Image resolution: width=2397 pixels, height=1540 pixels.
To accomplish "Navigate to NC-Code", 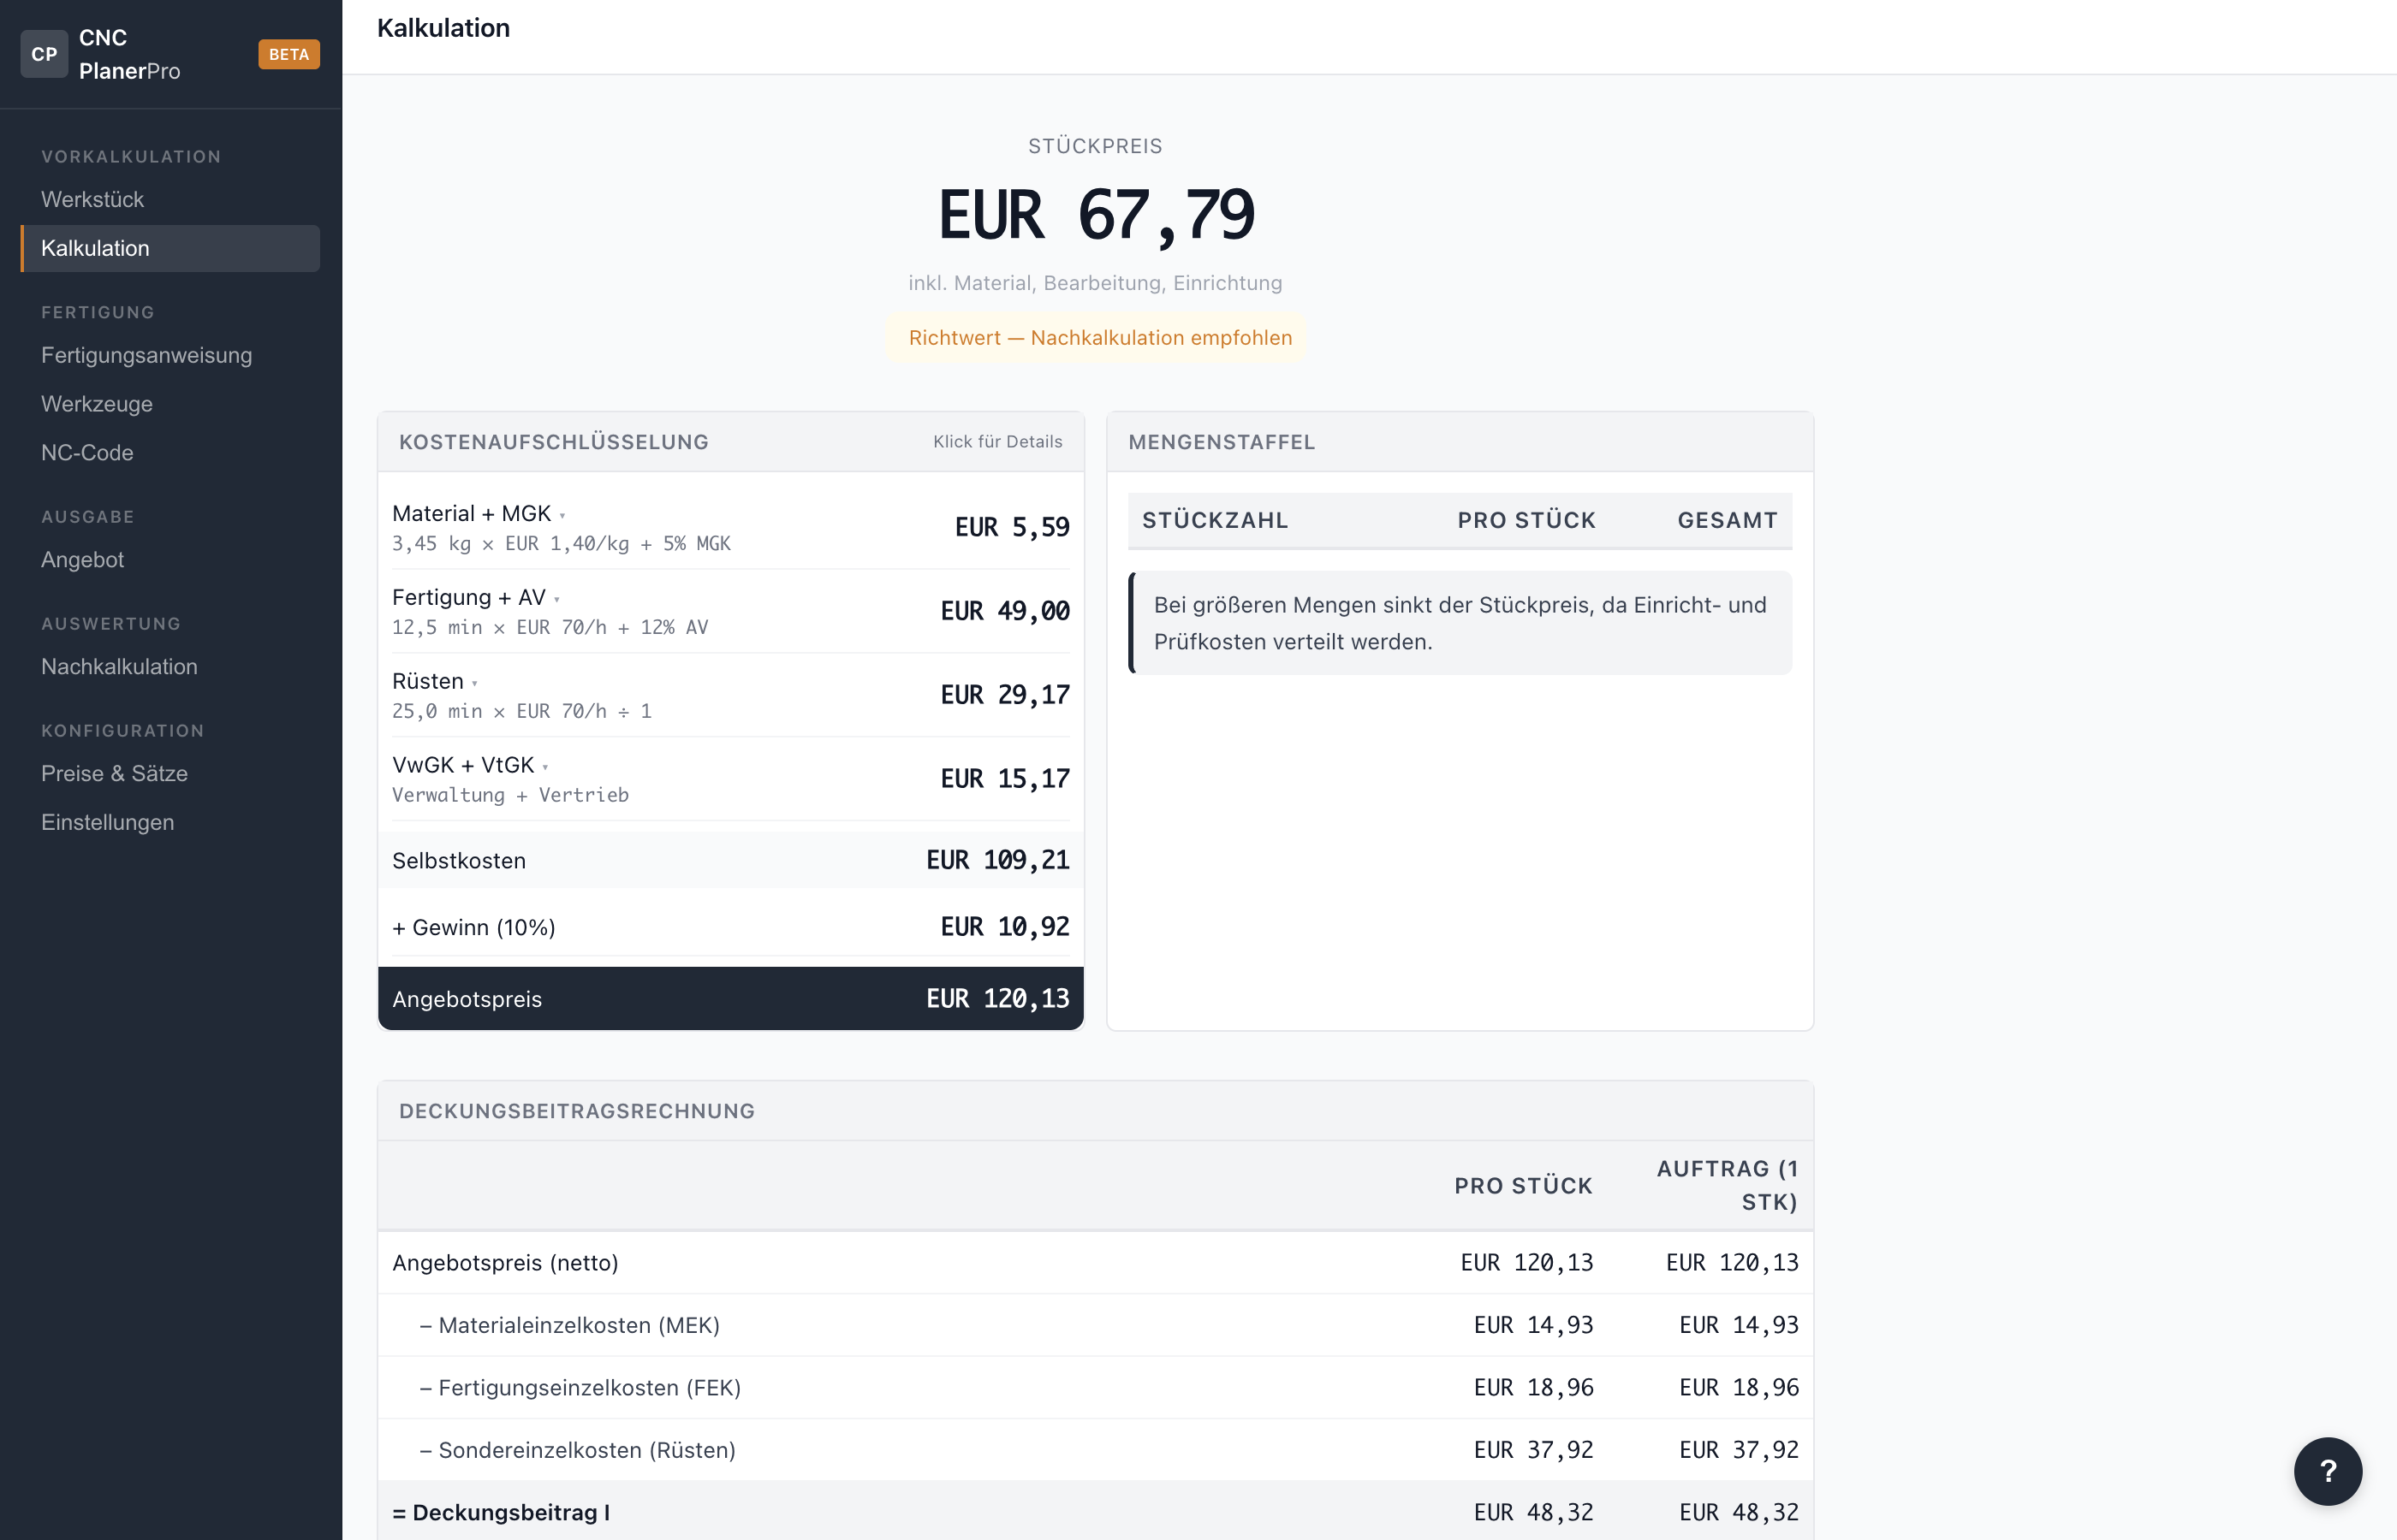I will [87, 453].
